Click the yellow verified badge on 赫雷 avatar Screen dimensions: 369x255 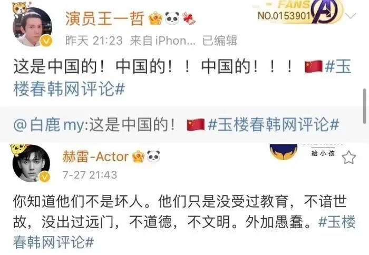pyautogui.click(x=44, y=177)
